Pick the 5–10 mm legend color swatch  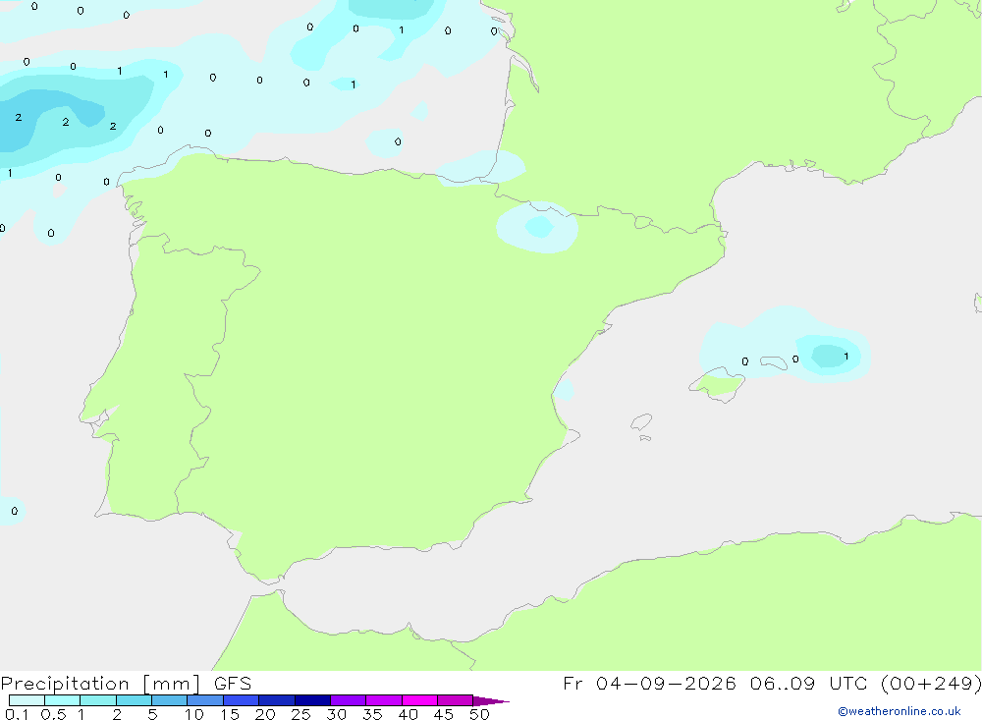pyautogui.click(x=170, y=700)
